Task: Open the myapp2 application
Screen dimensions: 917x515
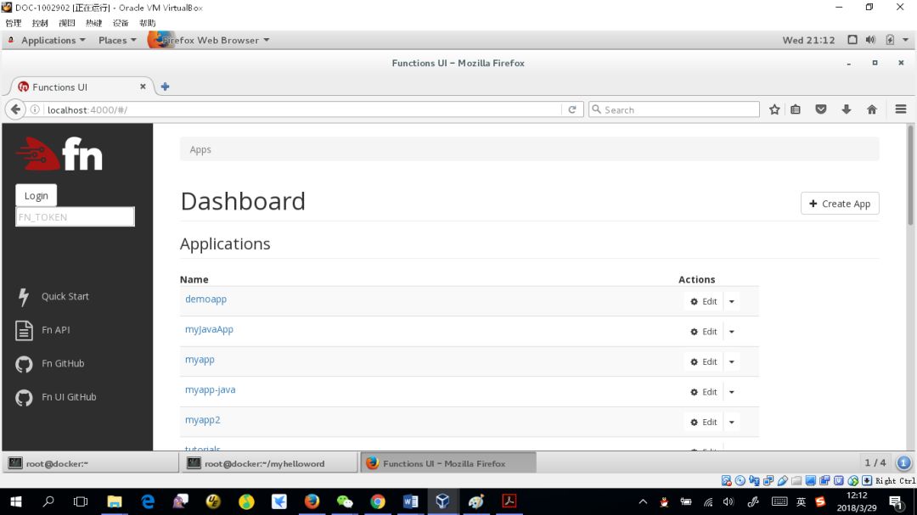Action: pyautogui.click(x=202, y=420)
